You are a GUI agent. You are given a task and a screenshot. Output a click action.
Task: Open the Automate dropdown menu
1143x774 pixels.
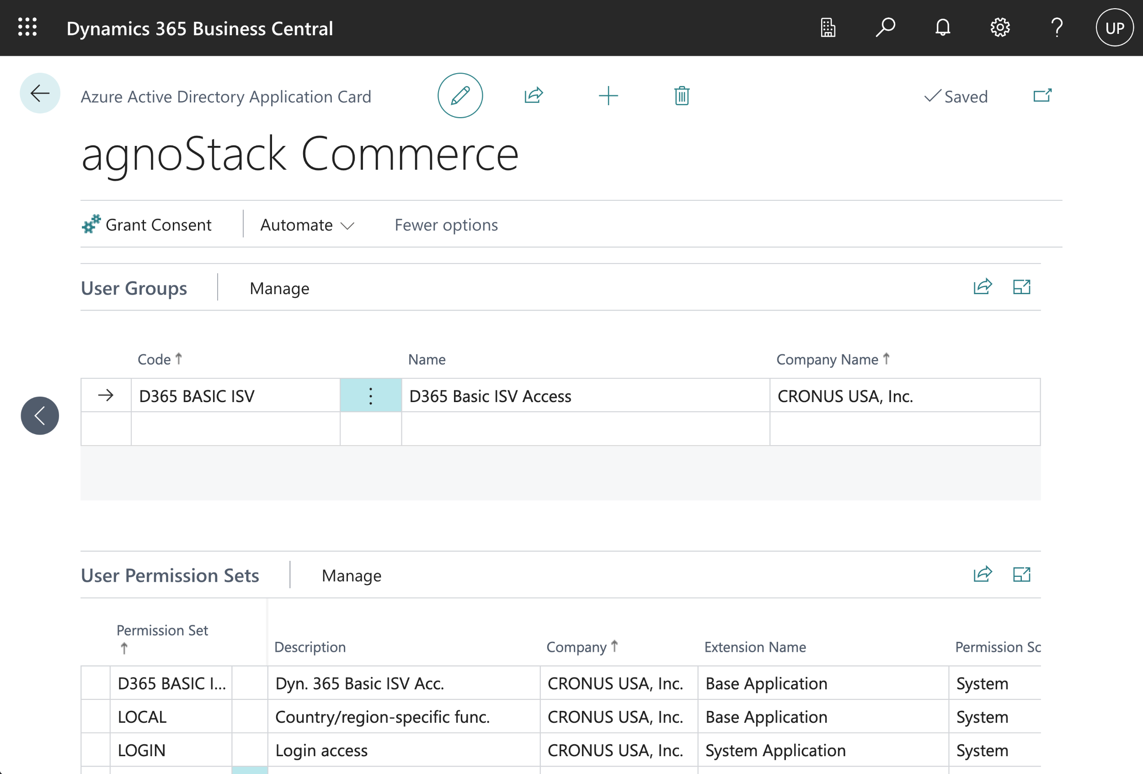(x=307, y=225)
